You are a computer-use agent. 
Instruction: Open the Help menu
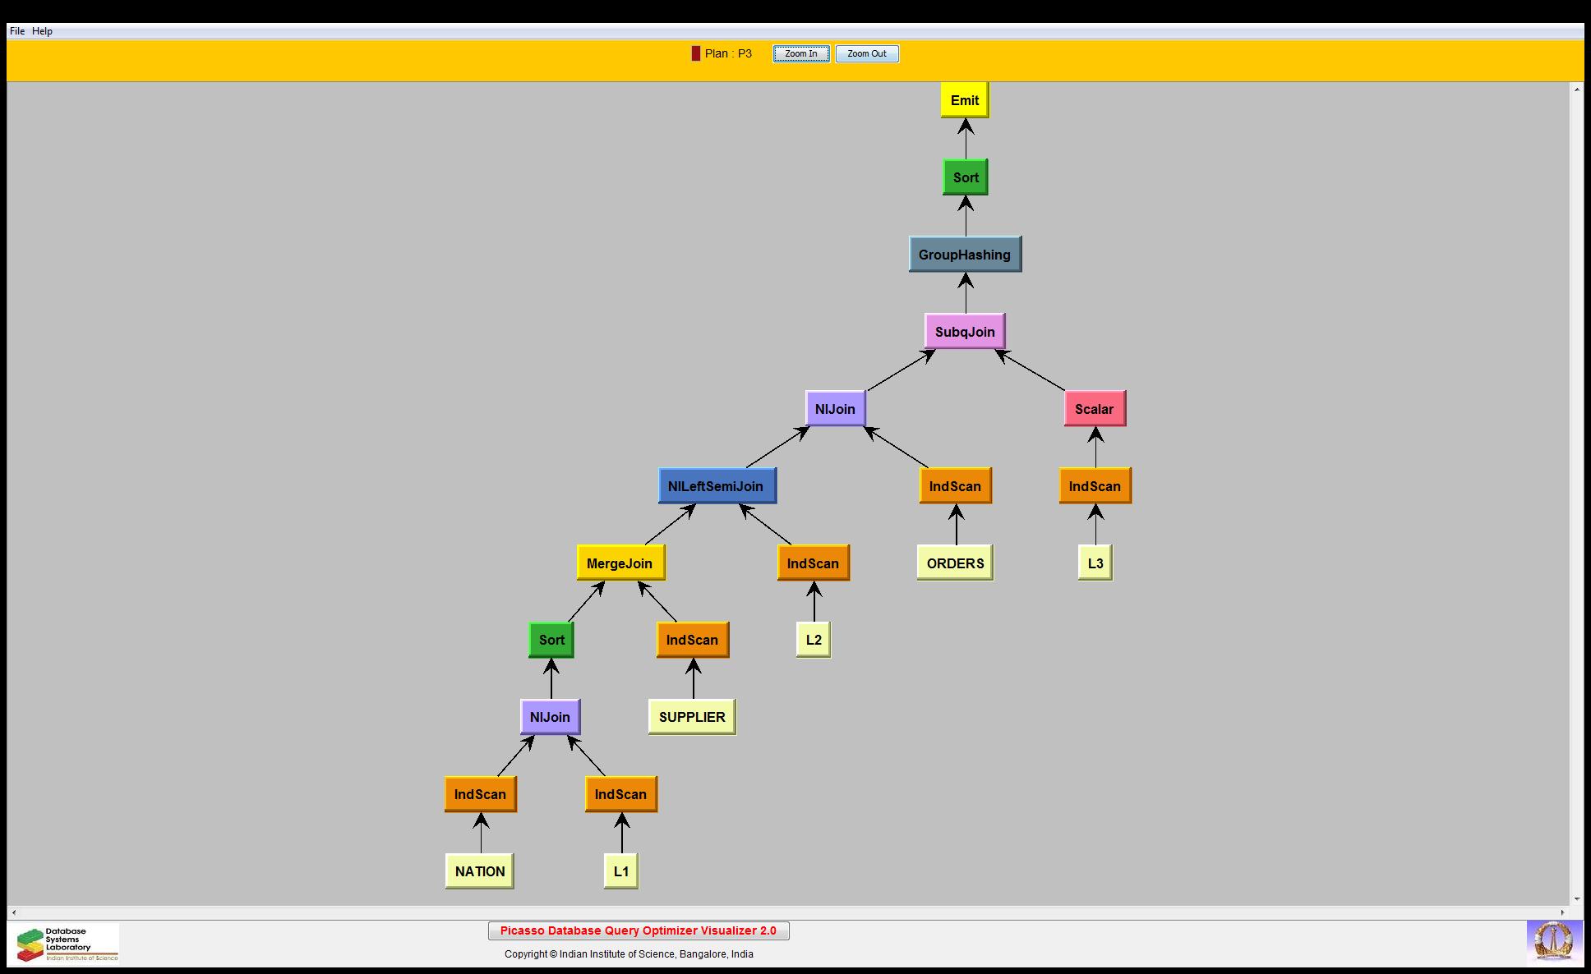coord(42,31)
